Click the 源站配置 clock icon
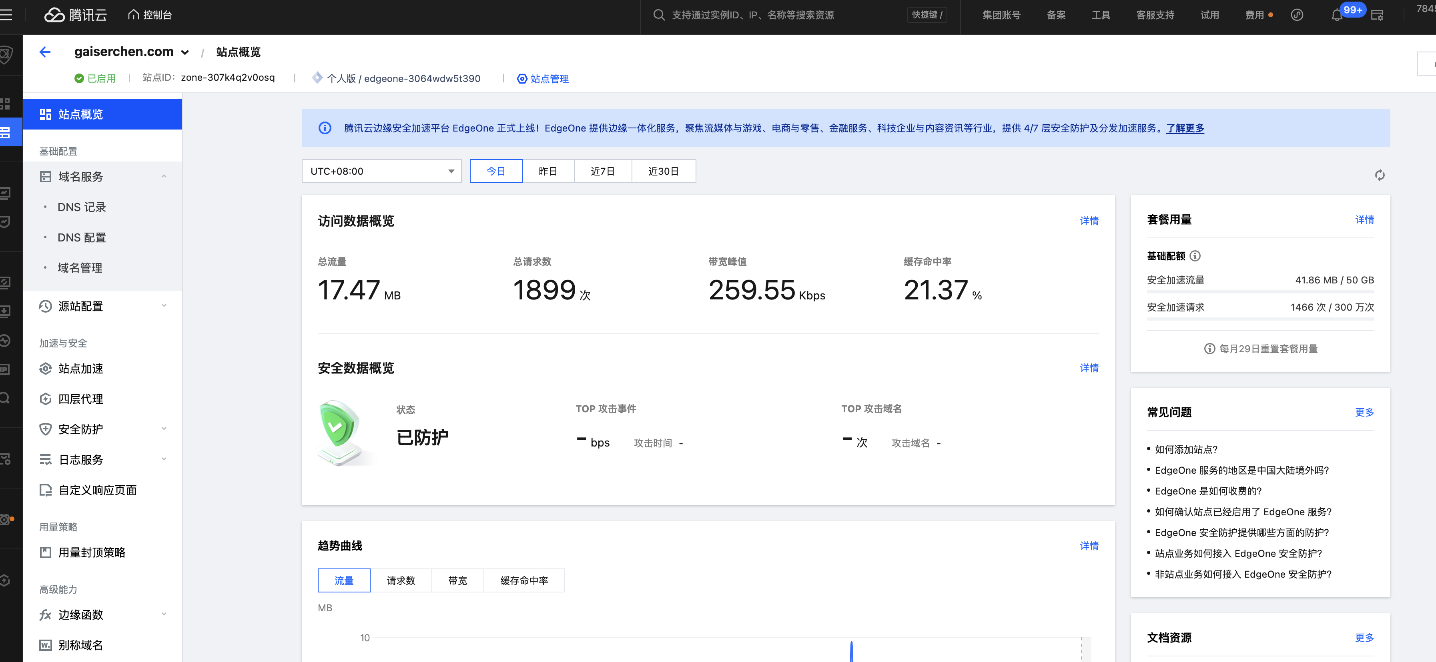The height and width of the screenshot is (662, 1436). pyautogui.click(x=46, y=306)
